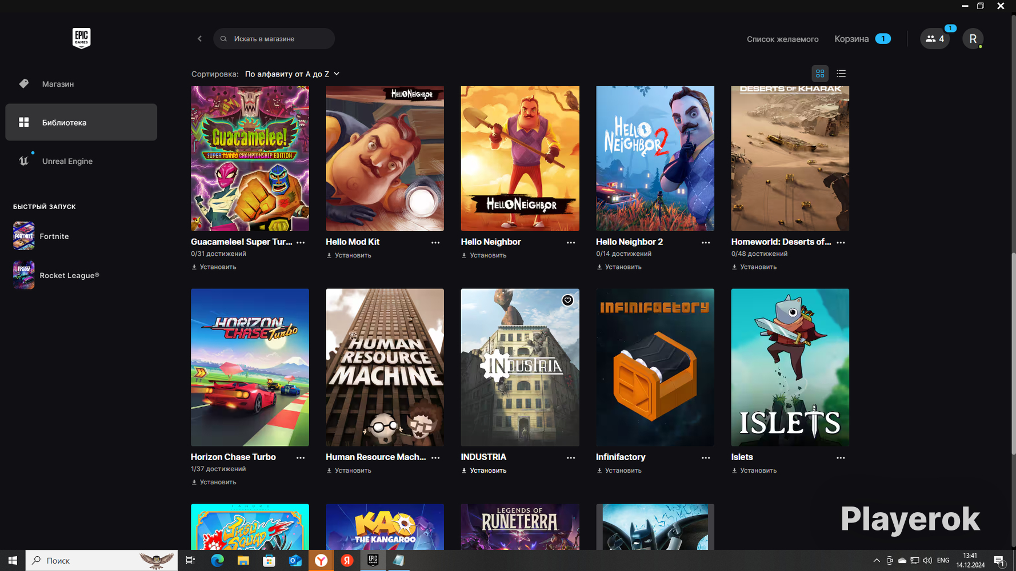Open the Windows Start menu
Screen dimensions: 1016x571
[13, 561]
